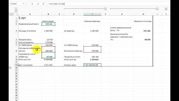This screenshot has width=179, height=101.
Task: Expand hidden rows with the plus by row 26
Action: (10, 68)
